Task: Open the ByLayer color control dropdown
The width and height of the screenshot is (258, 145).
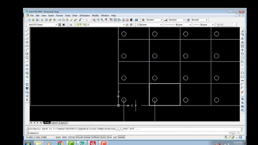Action: pyautogui.click(x=161, y=25)
